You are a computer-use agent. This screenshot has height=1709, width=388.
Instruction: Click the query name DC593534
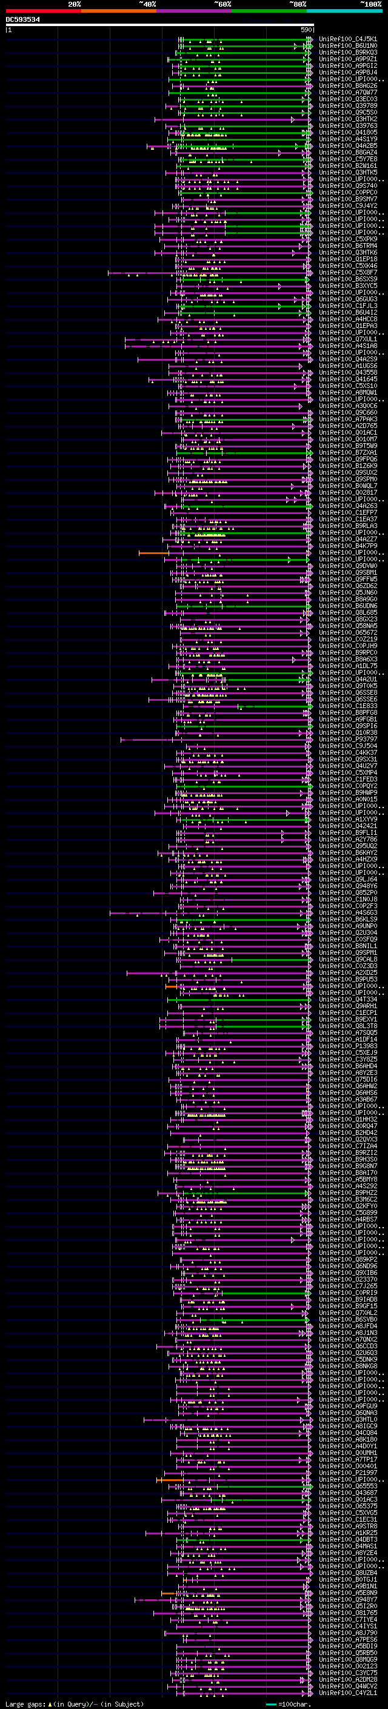(x=22, y=20)
